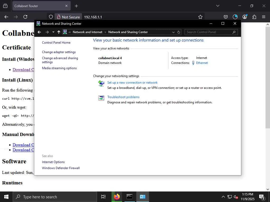Click the Firefox URL 192.168.1.1
270x202 pixels.
[x=93, y=17]
